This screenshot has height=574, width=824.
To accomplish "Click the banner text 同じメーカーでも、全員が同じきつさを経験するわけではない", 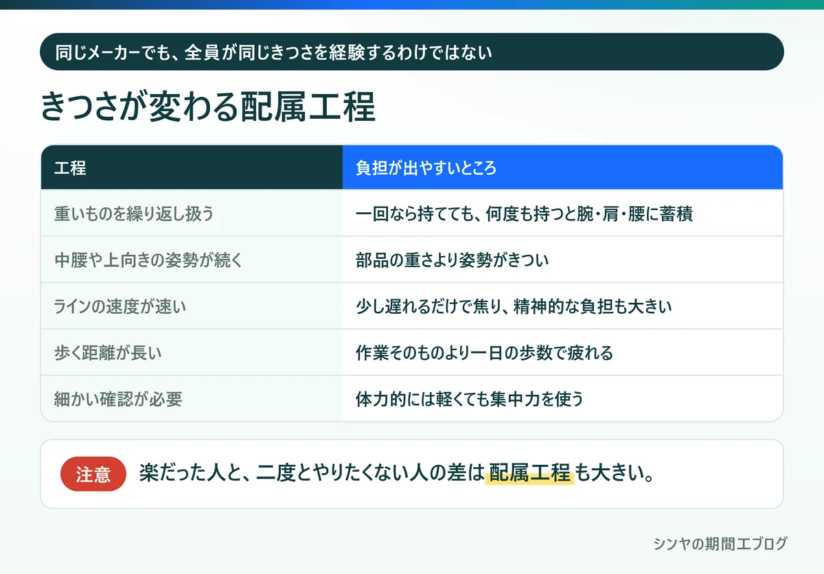I will click(273, 51).
